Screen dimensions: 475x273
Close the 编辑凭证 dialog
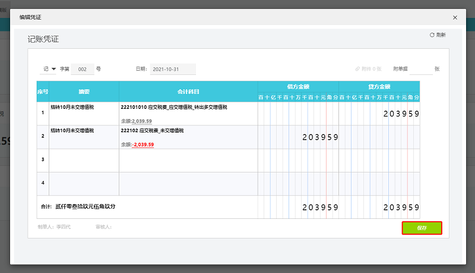[455, 18]
